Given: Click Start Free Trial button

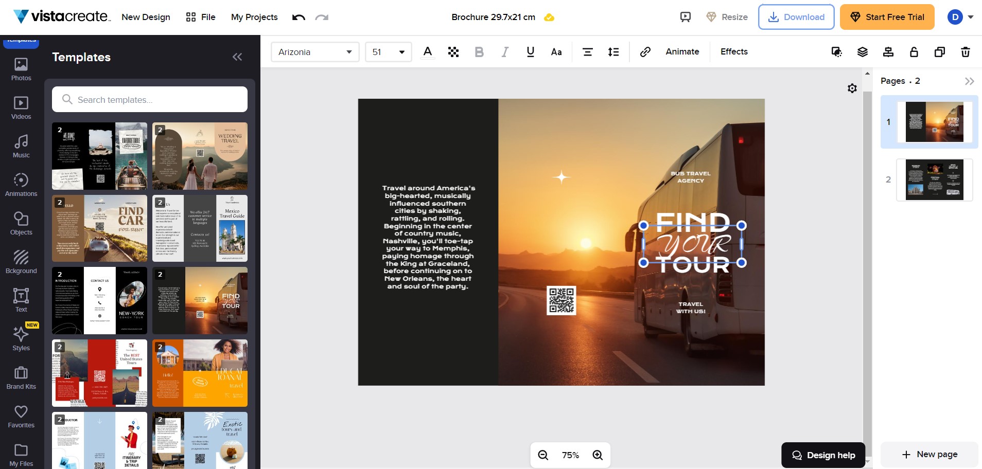Looking at the screenshot, I should (x=887, y=17).
